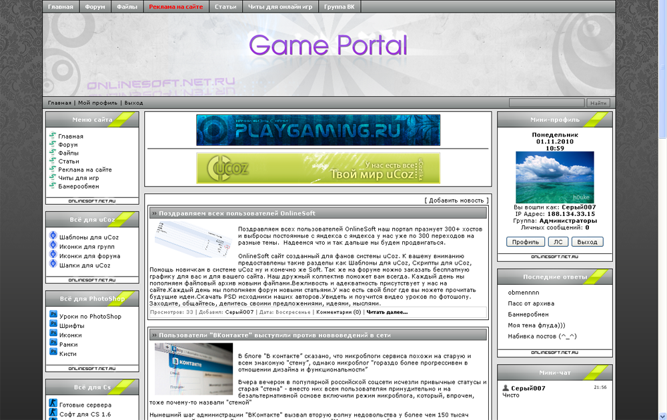Screen dimensions: 667x420
Task: Open Софт для CS 1.6 link
Action: [85, 415]
